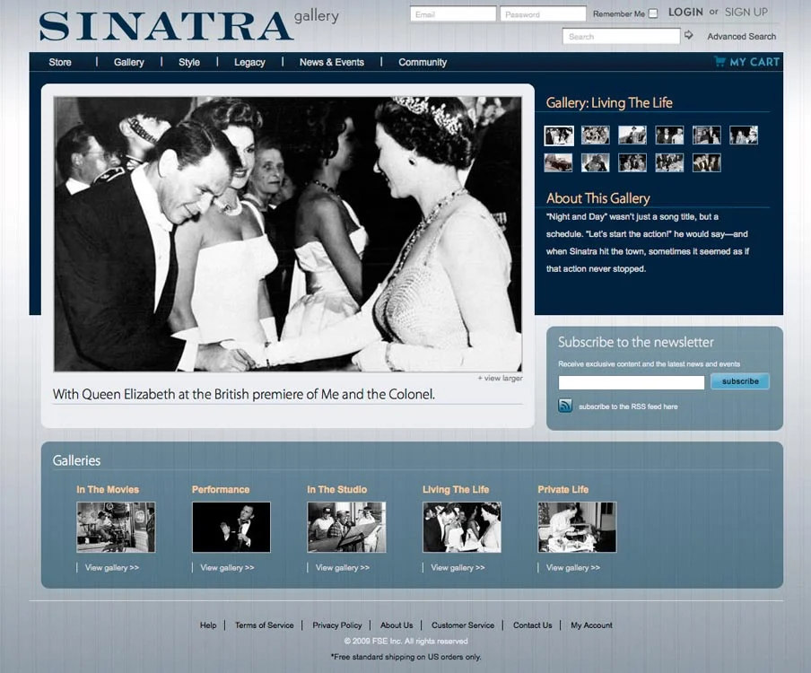This screenshot has height=673, width=811.
Task: Open Advanced Search
Action: tap(741, 36)
